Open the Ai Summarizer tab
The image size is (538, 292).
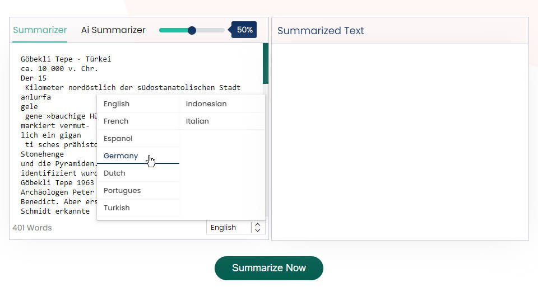pyautogui.click(x=113, y=30)
